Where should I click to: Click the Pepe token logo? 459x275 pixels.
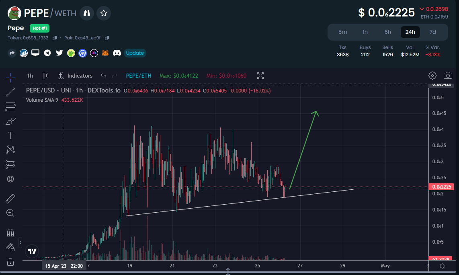pyautogui.click(x=14, y=13)
